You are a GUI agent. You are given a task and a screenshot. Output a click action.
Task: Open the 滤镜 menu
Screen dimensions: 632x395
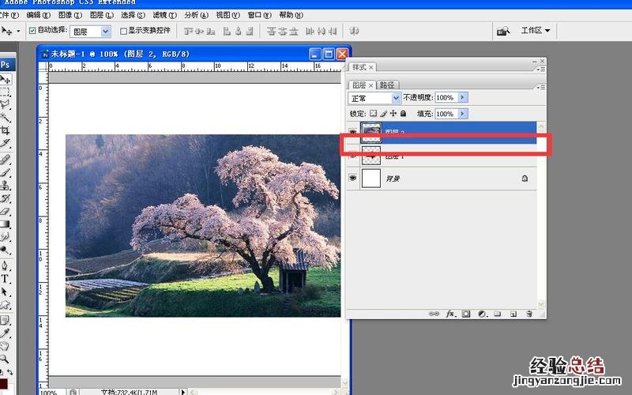tap(163, 15)
